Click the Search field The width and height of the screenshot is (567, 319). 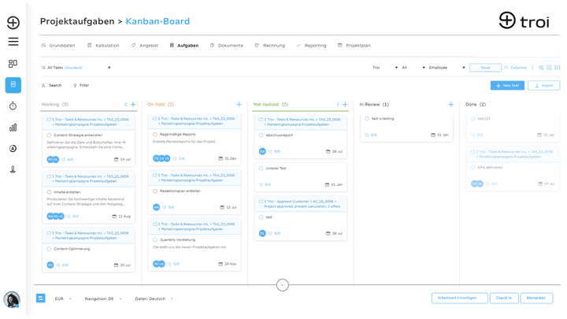click(x=52, y=85)
